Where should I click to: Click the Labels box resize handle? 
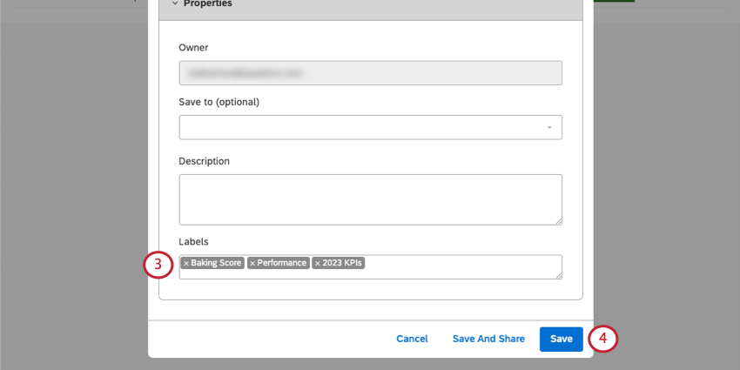pos(558,275)
